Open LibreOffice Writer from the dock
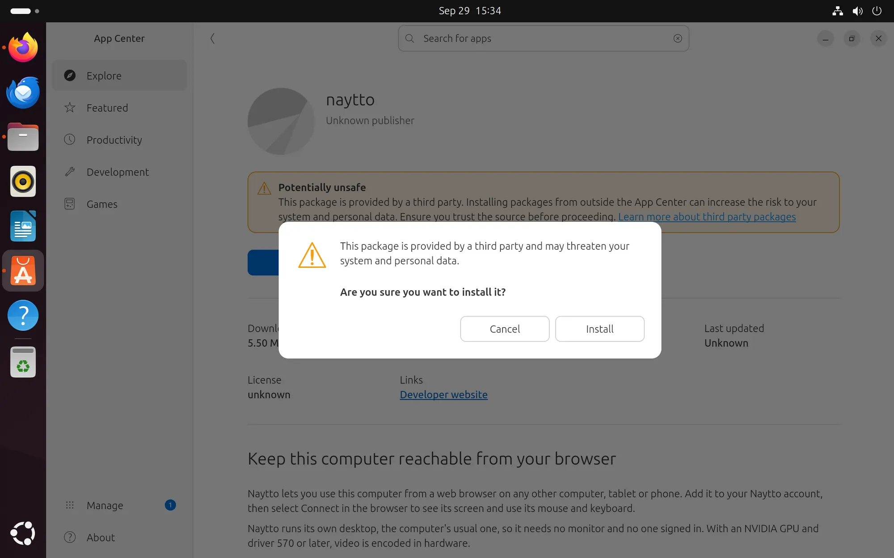This screenshot has width=894, height=558. tap(23, 226)
